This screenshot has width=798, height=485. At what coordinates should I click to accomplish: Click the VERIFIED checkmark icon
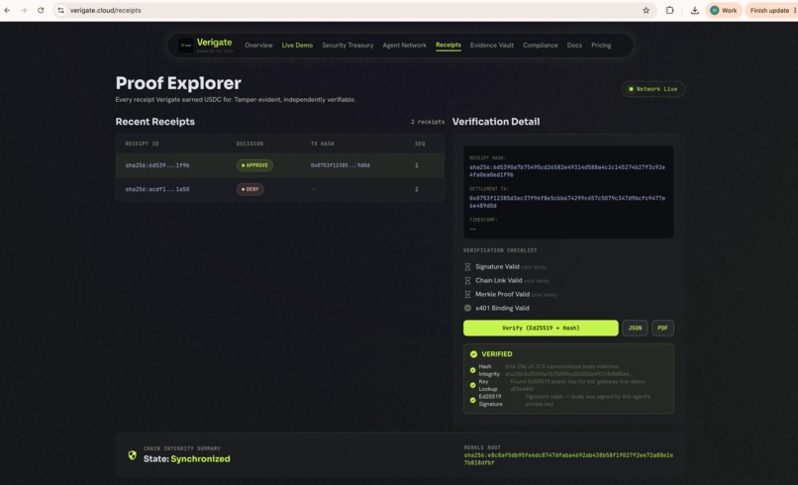coord(474,354)
